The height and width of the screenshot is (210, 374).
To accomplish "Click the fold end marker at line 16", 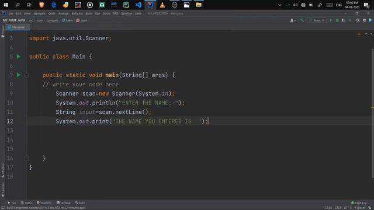I will point(26,158).
